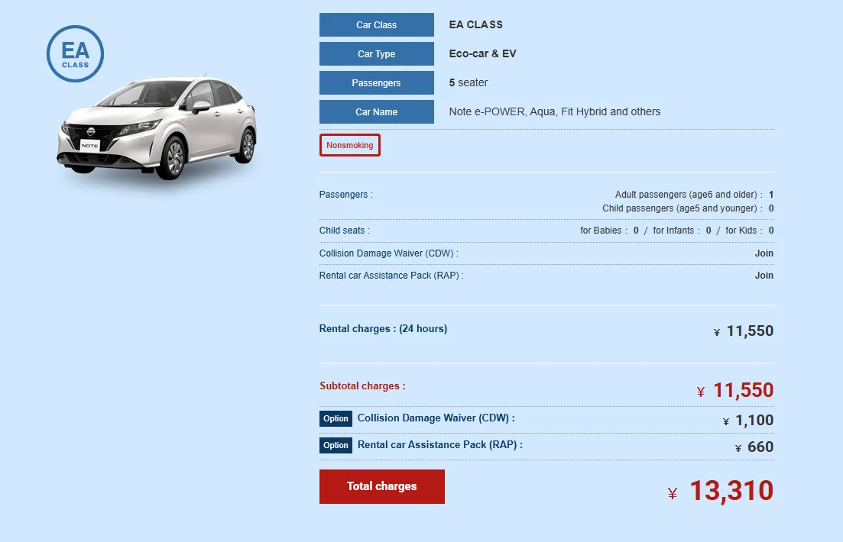Click the Nonsmoking tag

(x=350, y=145)
